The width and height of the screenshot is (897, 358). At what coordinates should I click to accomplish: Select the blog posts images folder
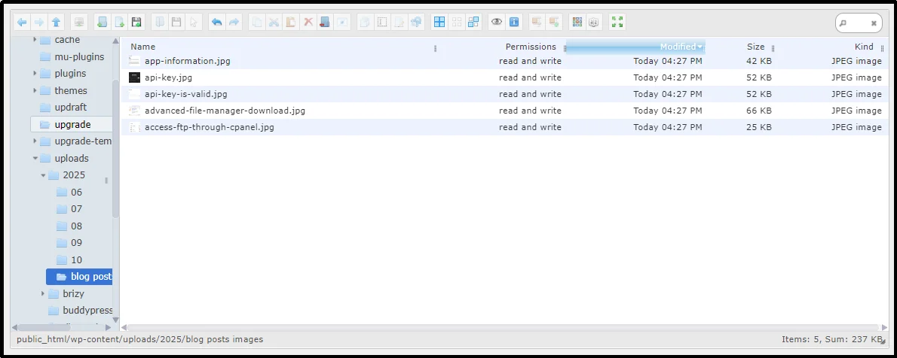[x=79, y=276]
